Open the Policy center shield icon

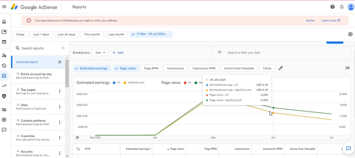pyautogui.click(x=4, y=96)
